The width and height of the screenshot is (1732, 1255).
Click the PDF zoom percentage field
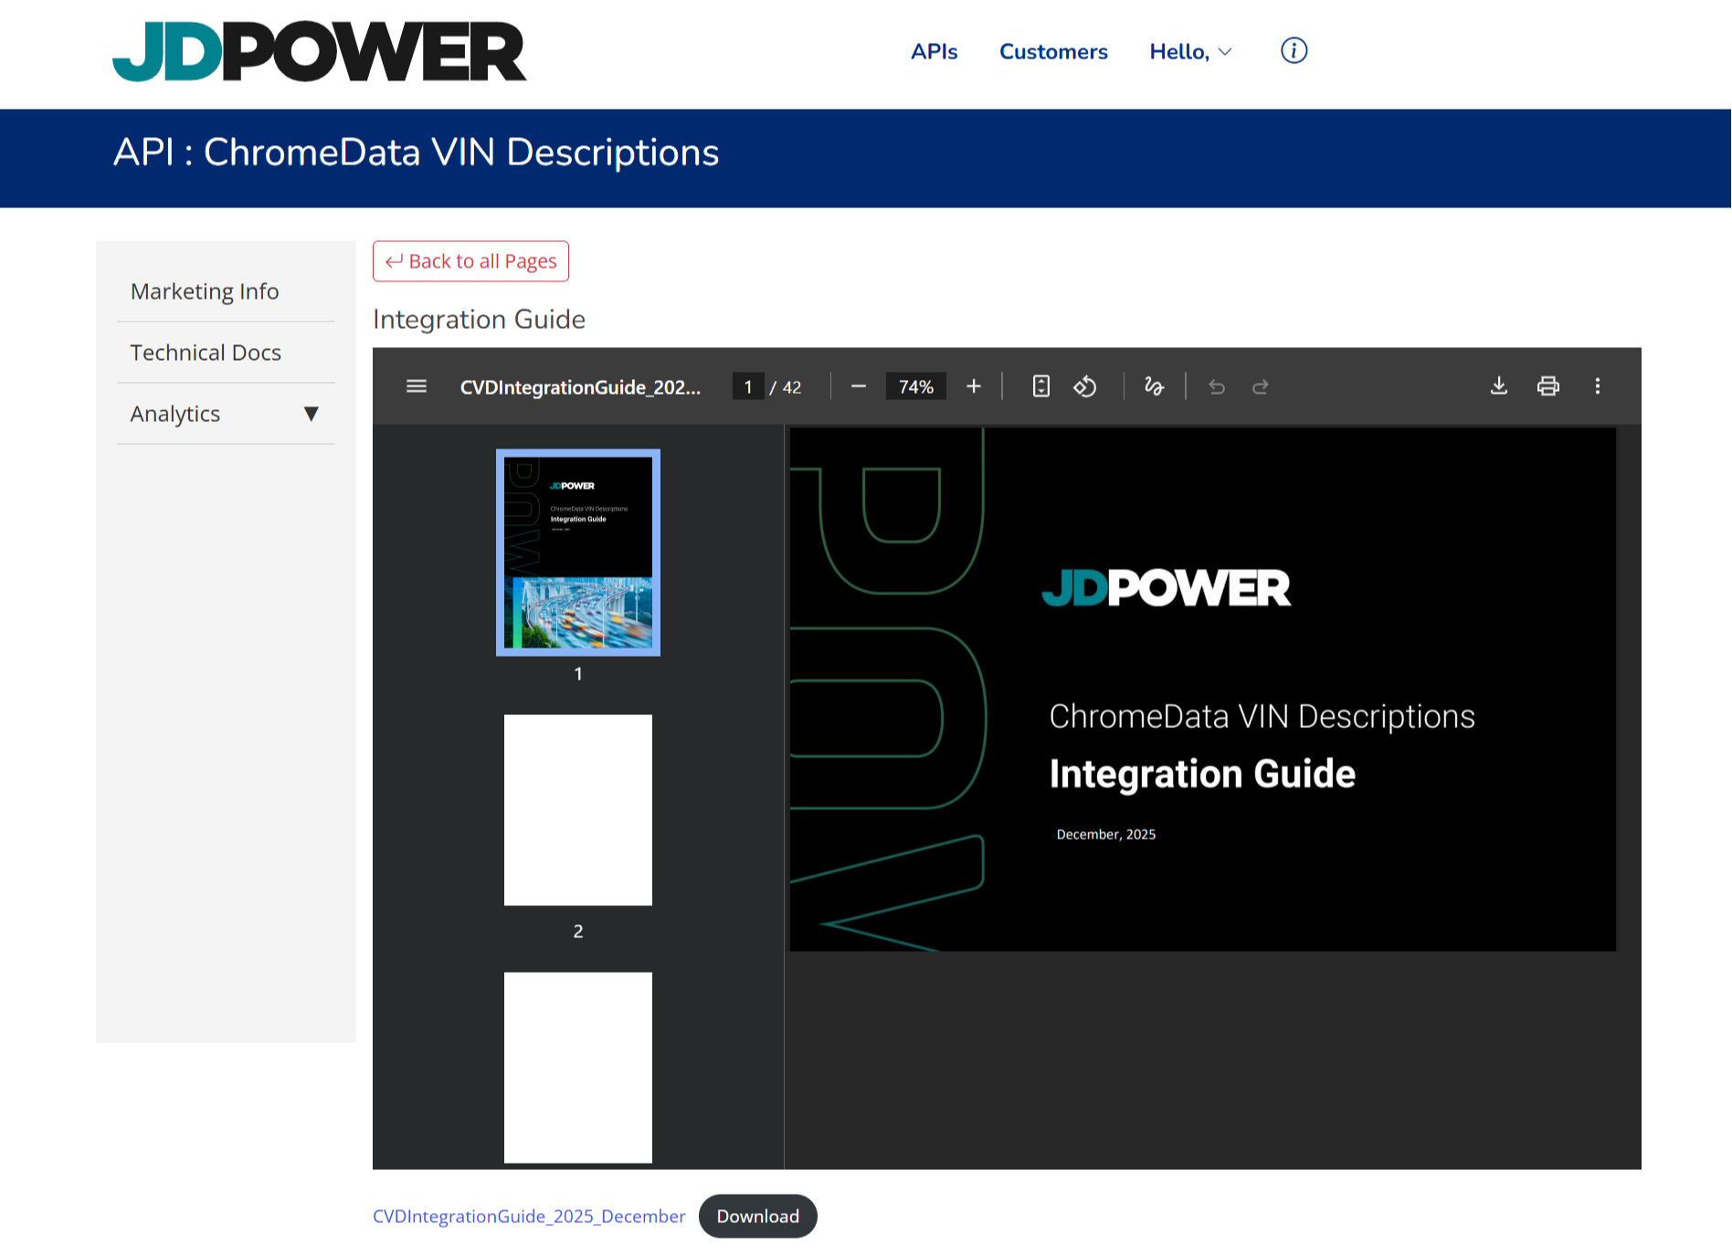pyautogui.click(x=915, y=386)
